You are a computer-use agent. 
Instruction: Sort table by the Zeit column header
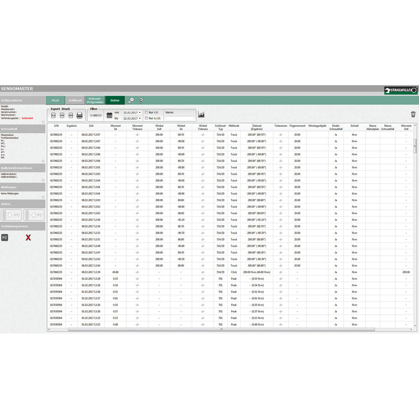click(x=91, y=126)
